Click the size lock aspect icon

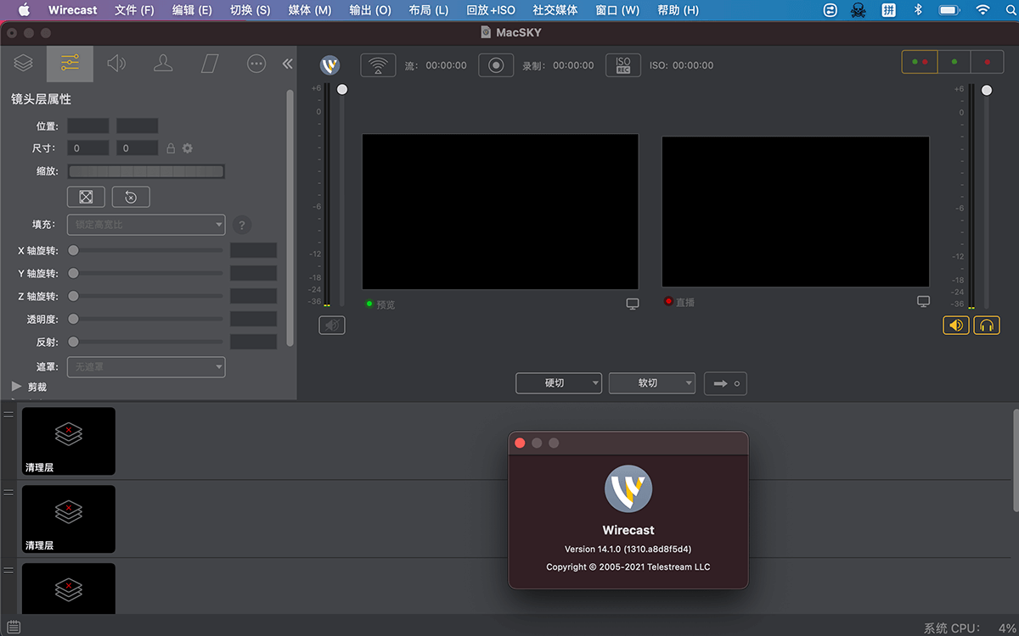tap(171, 148)
